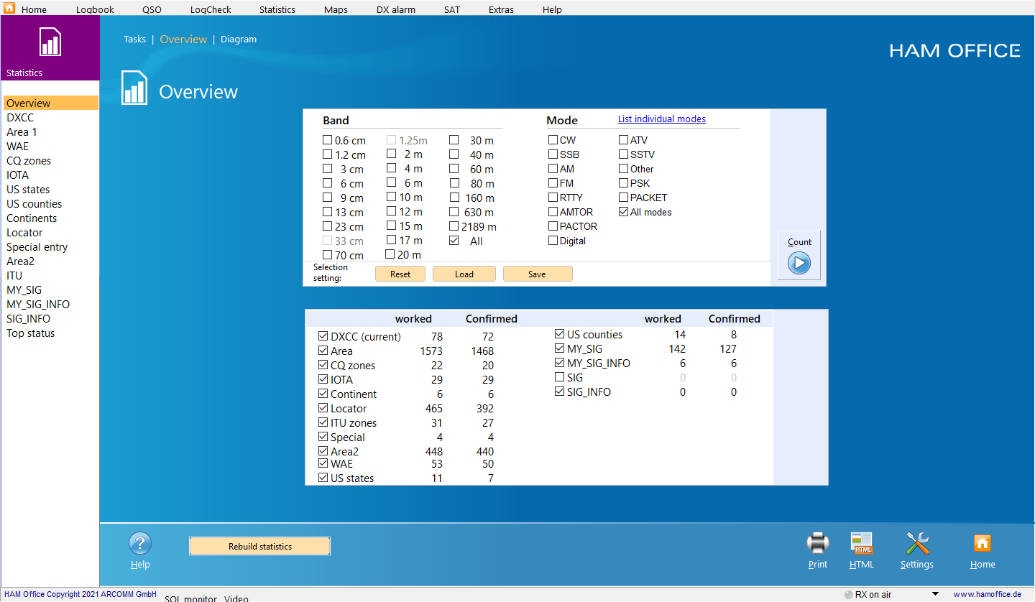Click the Statistics chart icon in purple panel
Screen dimensions: 1035x602
pos(50,42)
